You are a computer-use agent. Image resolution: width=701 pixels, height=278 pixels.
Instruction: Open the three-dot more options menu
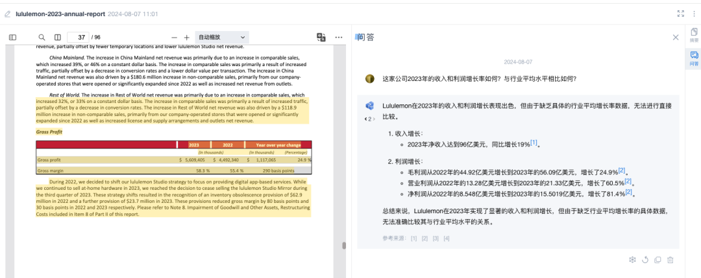(339, 38)
